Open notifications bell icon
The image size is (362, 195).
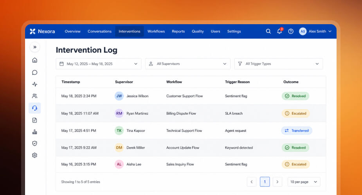click(279, 31)
